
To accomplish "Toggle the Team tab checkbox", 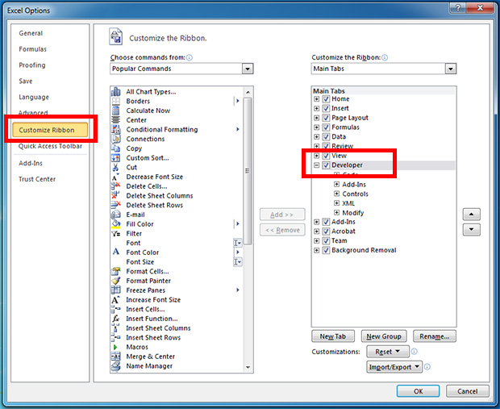I will (326, 240).
